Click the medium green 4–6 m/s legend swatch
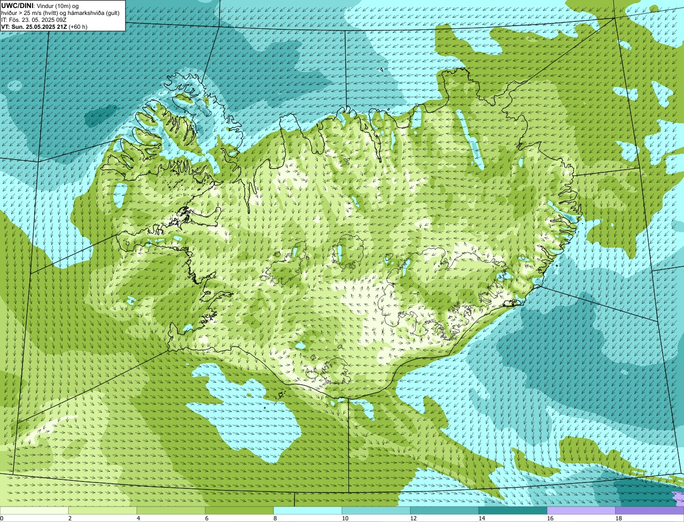 (171, 510)
